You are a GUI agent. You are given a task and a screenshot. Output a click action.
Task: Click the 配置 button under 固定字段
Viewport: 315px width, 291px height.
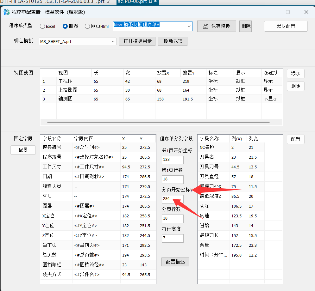(x=23, y=150)
